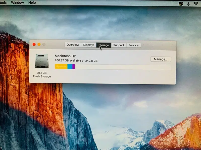Open the Bluetooth menu bar icon
201x150 pixels.
click(x=188, y=3)
